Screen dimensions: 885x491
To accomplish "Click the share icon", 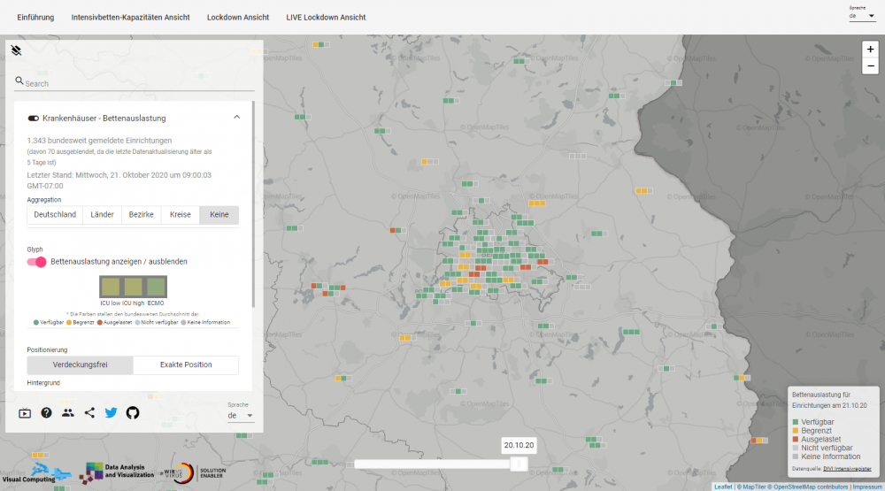I will pos(89,412).
